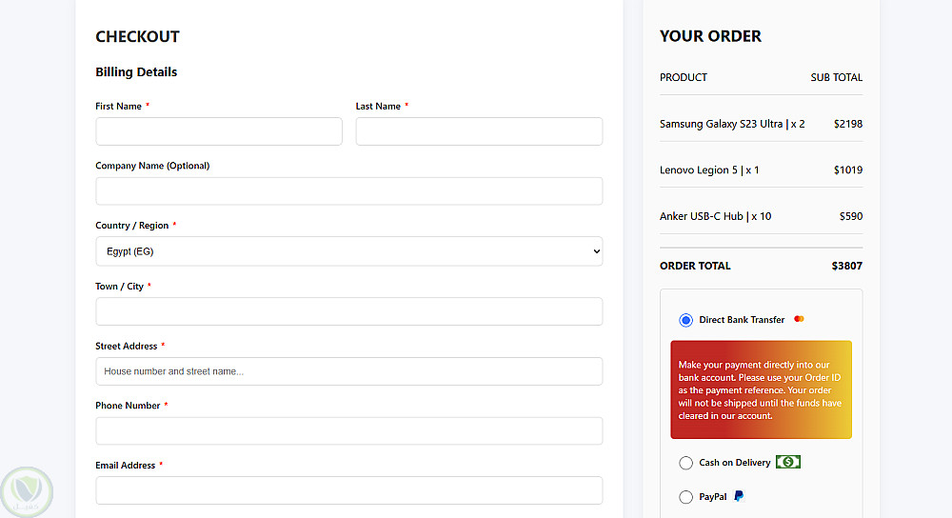Click the Company Name (Optional) field
Viewport: 952px width, 518px height.
[349, 191]
